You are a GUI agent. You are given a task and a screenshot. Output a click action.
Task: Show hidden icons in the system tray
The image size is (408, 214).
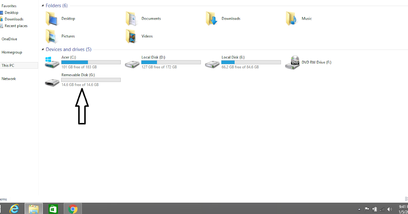pos(359,209)
